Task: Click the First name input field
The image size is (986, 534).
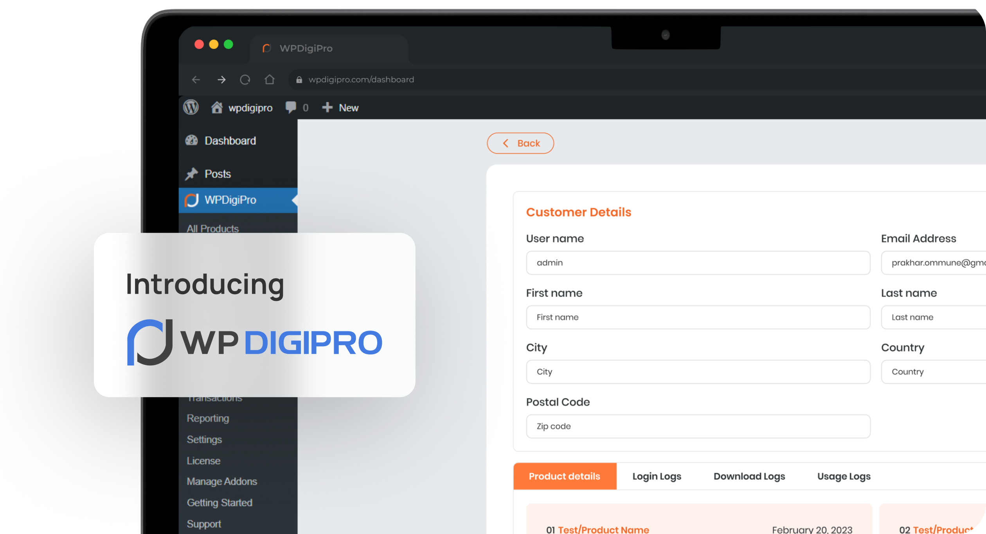Action: (x=698, y=317)
